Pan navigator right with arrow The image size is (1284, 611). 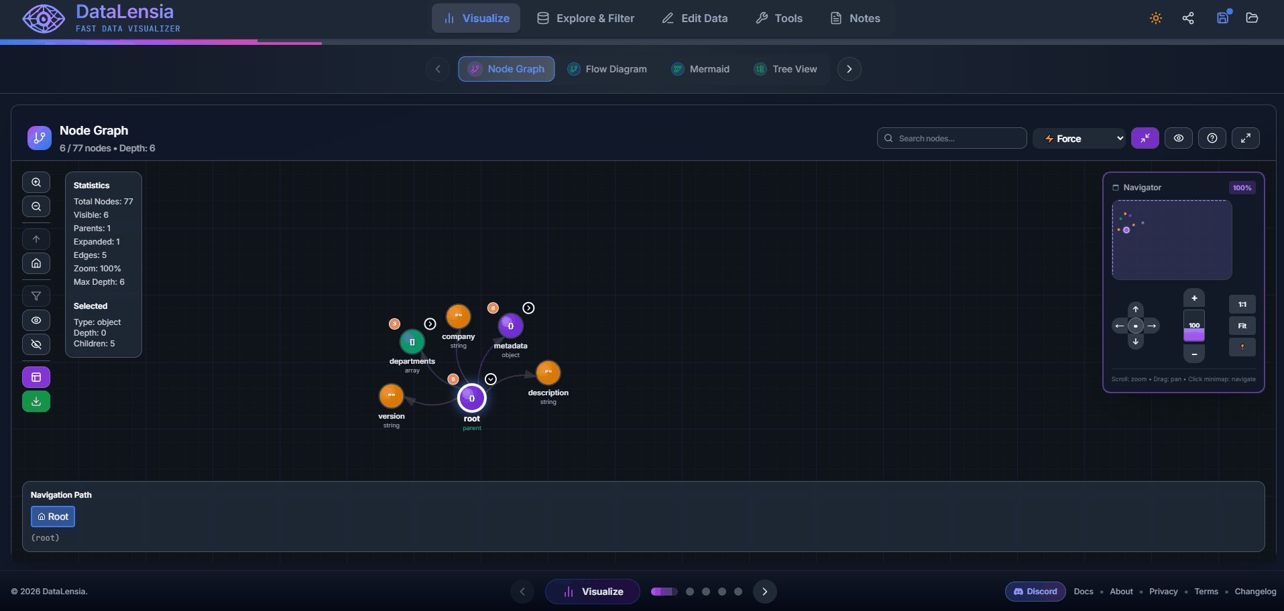1152,326
